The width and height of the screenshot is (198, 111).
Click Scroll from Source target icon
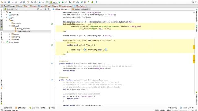tap(38, 9)
